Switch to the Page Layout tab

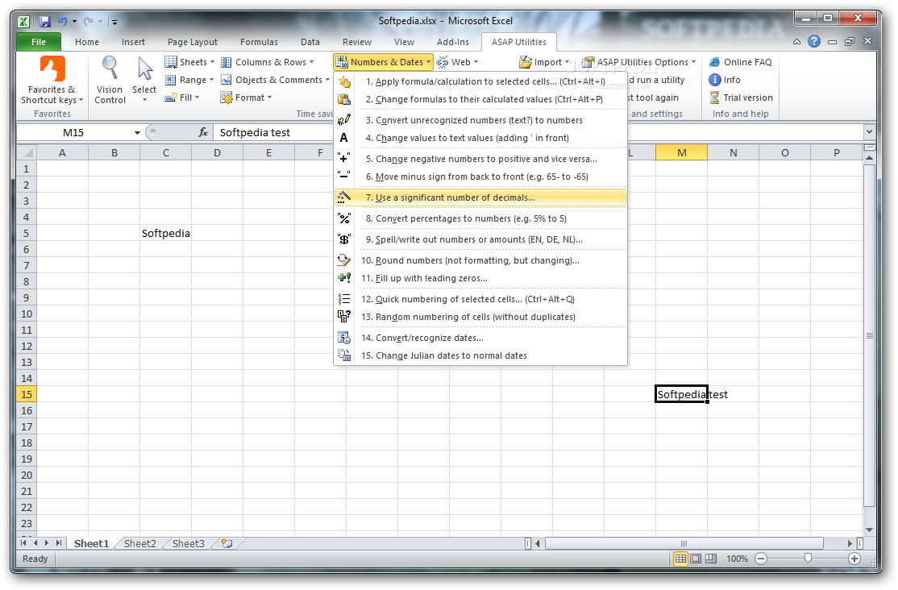193,42
